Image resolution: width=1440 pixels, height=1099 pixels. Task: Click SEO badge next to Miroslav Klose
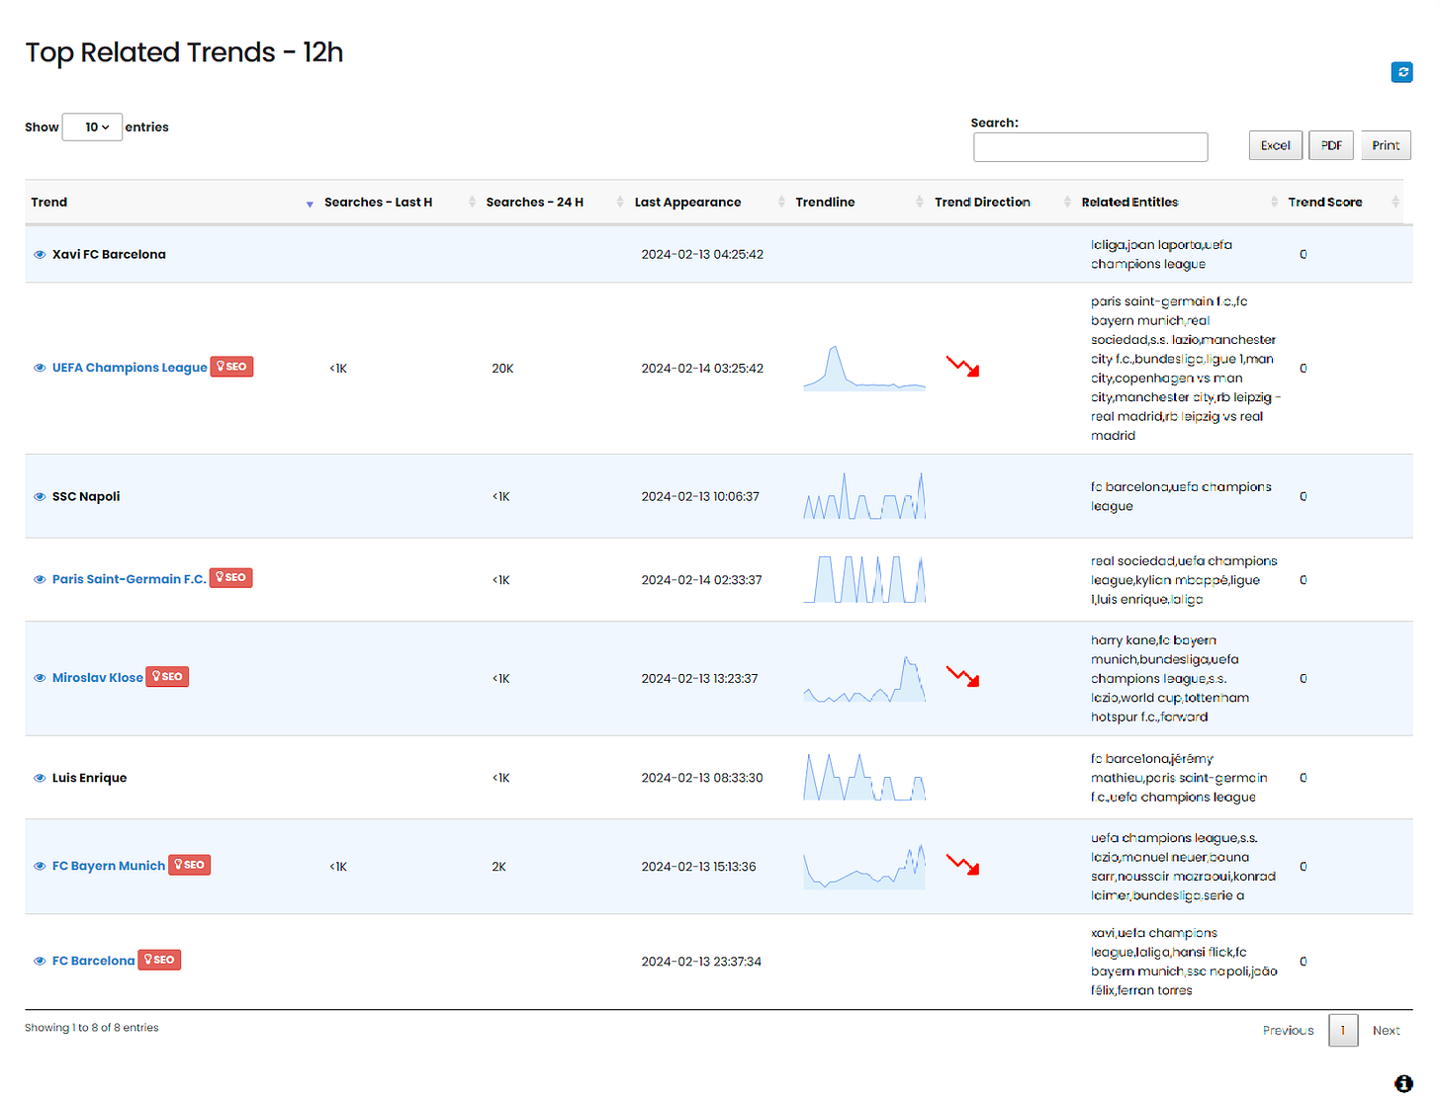pyautogui.click(x=167, y=677)
